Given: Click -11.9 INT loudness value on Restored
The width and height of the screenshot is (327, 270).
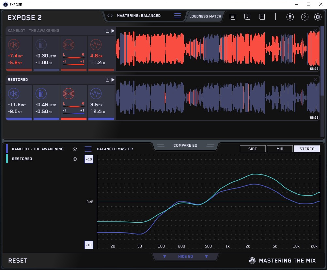Looking at the screenshot, I should pos(17,105).
